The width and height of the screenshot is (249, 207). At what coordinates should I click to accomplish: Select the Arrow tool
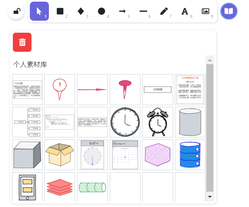tap(122, 11)
